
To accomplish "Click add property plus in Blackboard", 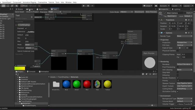I will (32, 17).
